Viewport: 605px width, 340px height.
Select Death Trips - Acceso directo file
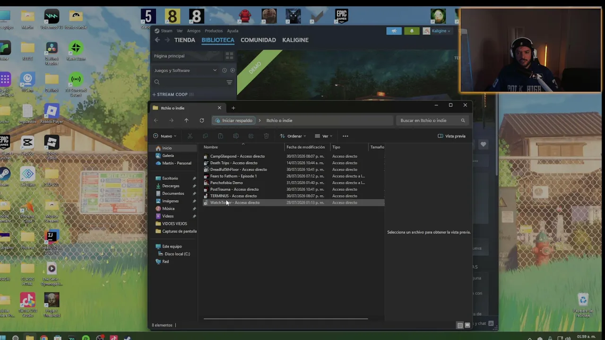tap(293, 163)
